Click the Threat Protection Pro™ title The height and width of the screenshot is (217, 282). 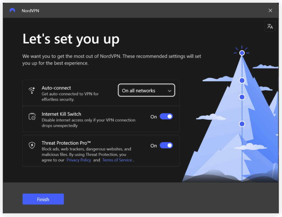click(66, 143)
